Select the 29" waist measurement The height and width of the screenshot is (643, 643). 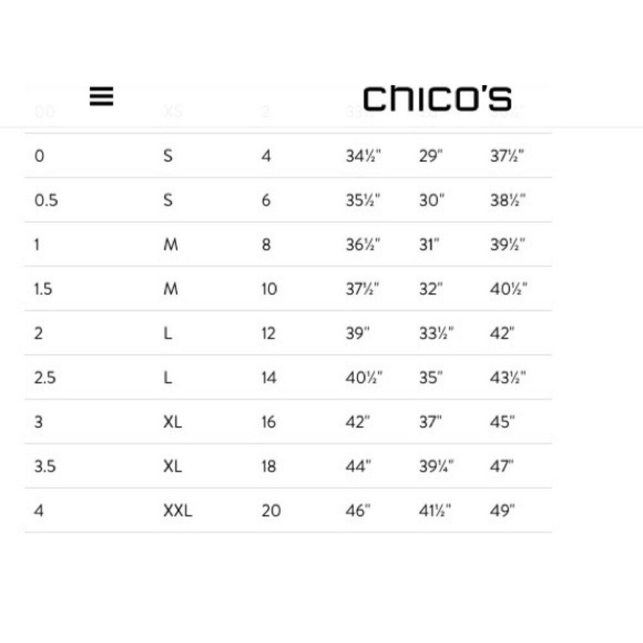point(431,156)
